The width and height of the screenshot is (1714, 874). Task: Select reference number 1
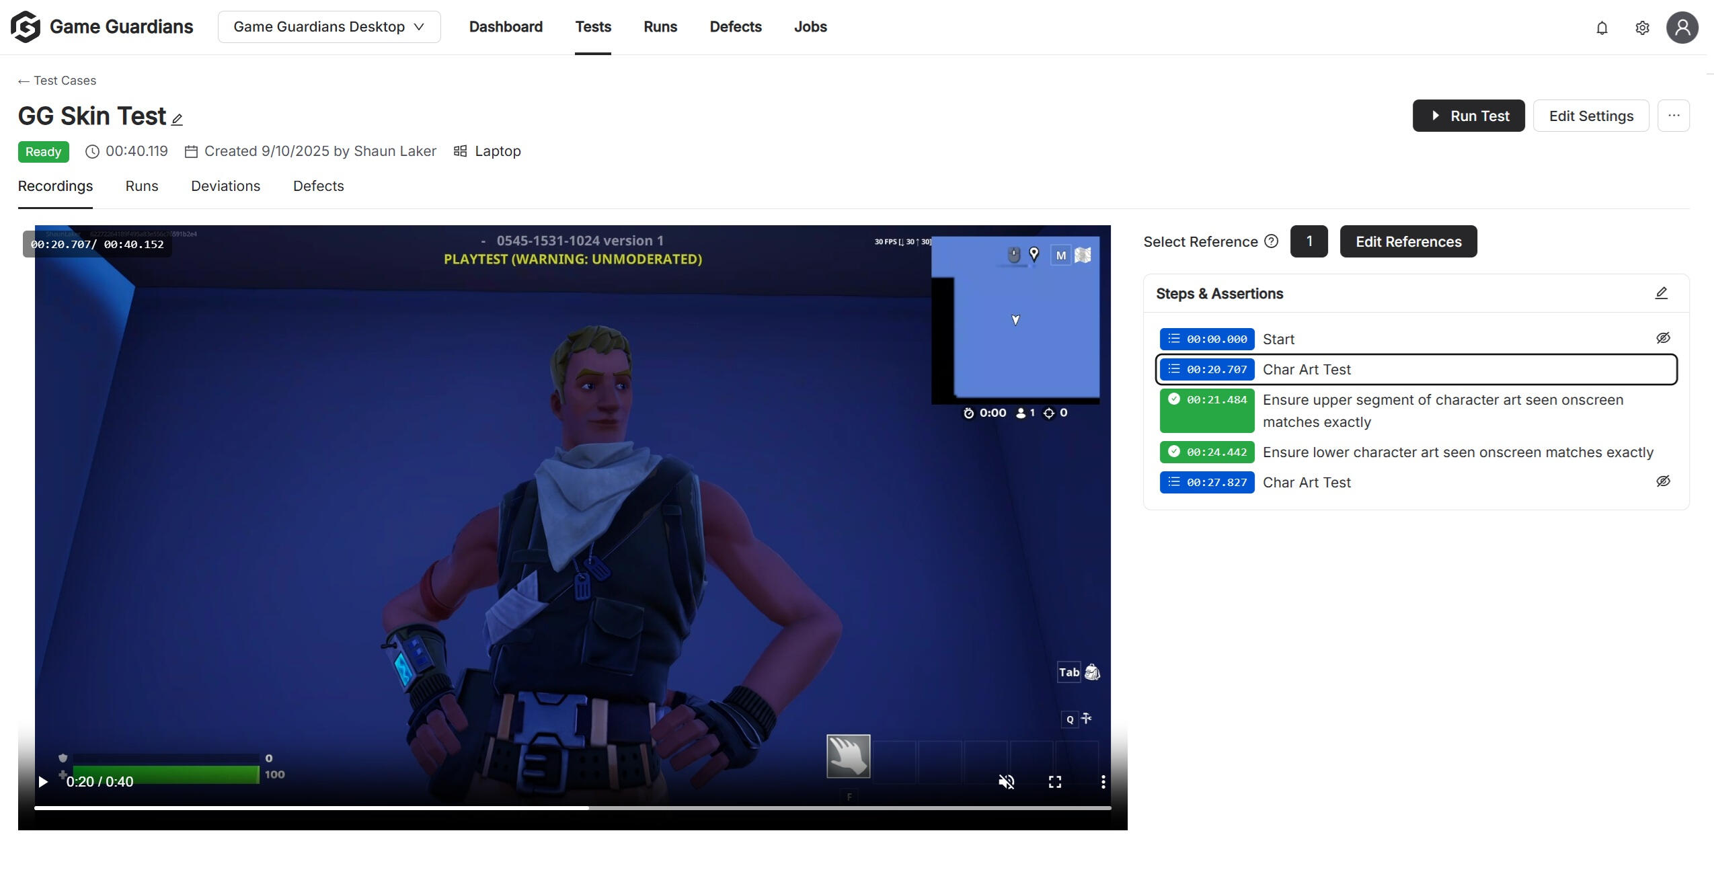[1309, 241]
